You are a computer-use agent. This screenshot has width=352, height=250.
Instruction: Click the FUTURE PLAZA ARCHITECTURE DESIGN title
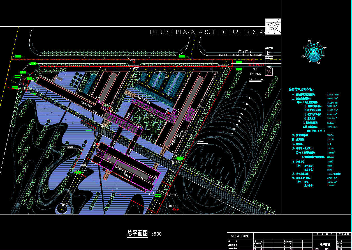coord(207,32)
